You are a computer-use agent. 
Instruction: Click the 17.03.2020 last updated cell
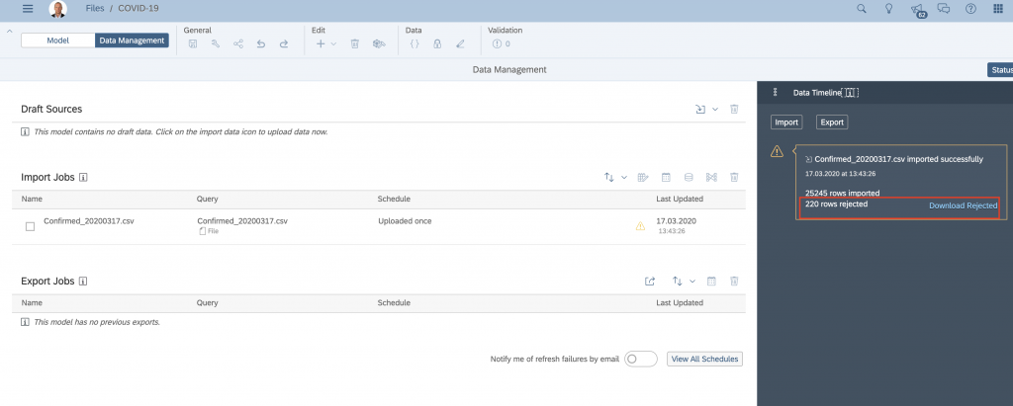pyautogui.click(x=676, y=220)
